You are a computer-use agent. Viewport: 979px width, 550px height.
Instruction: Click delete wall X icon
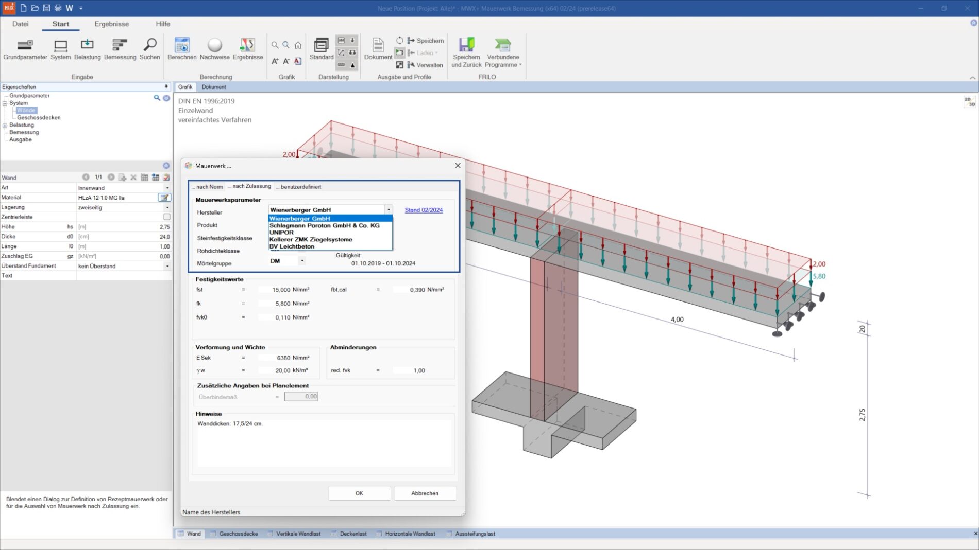pos(133,177)
